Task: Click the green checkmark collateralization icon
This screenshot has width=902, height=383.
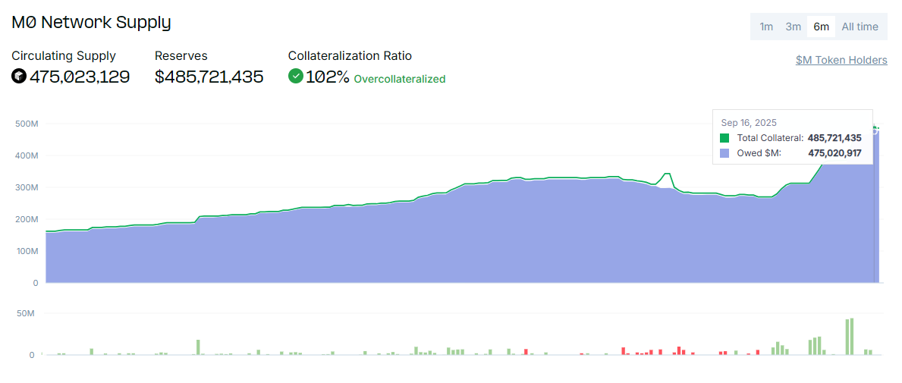Action: point(296,76)
